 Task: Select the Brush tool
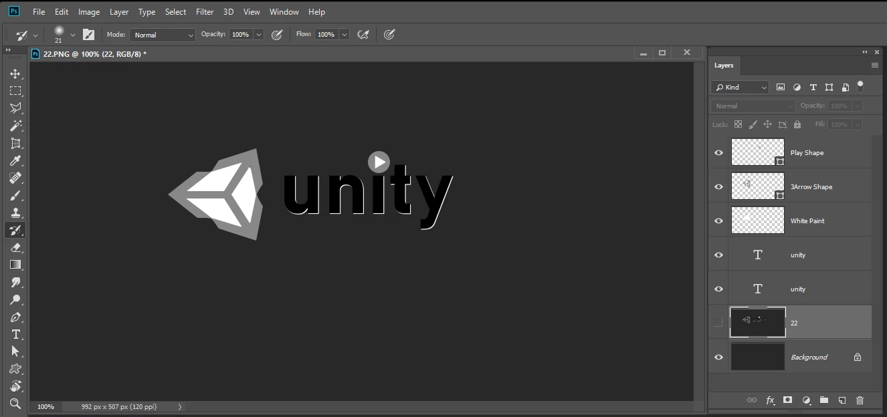(x=15, y=195)
